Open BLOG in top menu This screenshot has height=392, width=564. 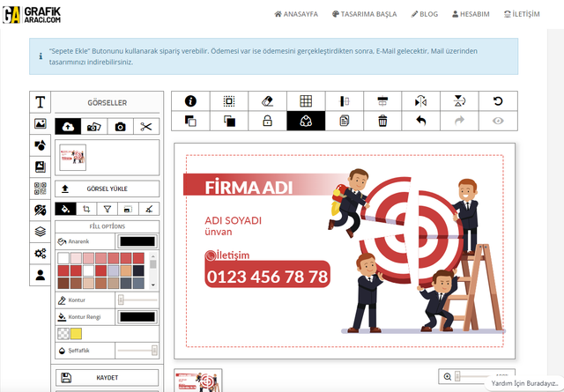pos(425,14)
